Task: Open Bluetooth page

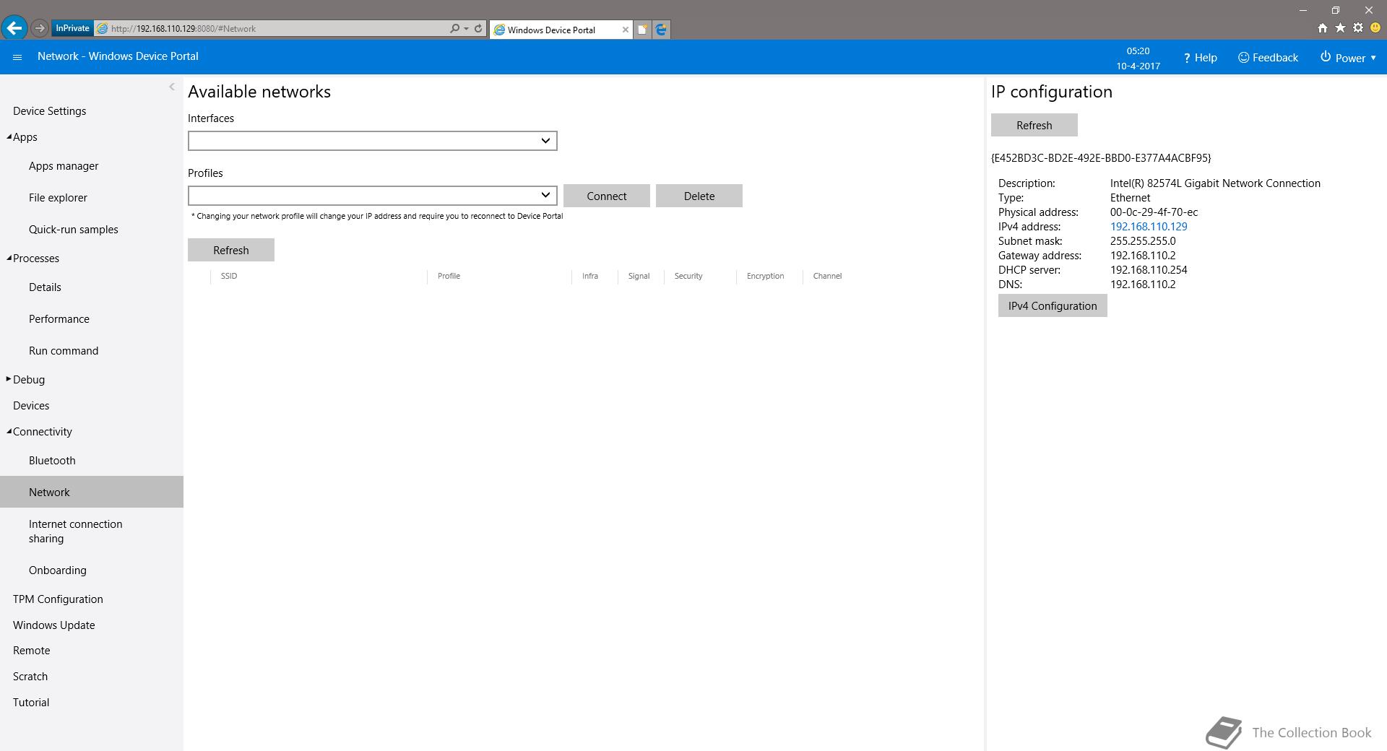Action: point(52,461)
